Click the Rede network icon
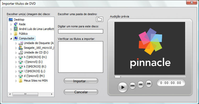Viewport: 199px width, 104px height. 16,24
